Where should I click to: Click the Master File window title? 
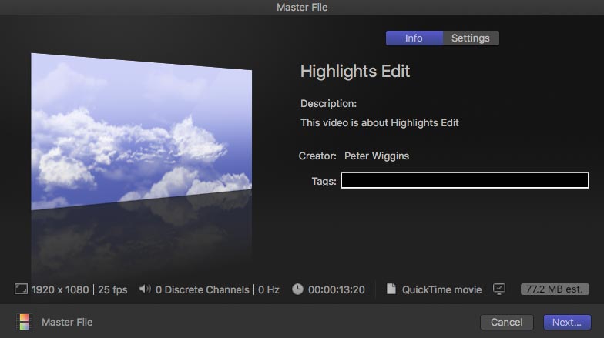[302, 8]
